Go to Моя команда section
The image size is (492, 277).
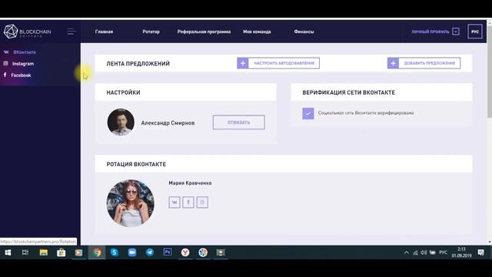coord(257,32)
